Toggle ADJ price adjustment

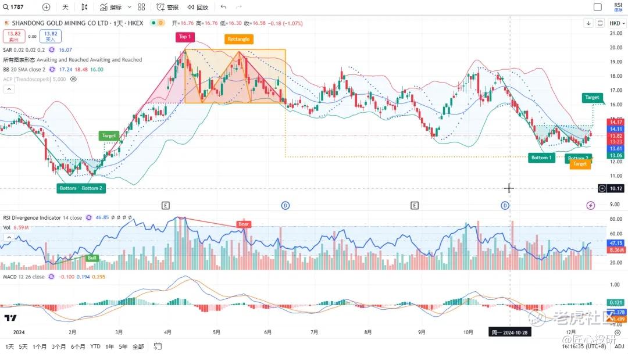[x=619, y=346]
